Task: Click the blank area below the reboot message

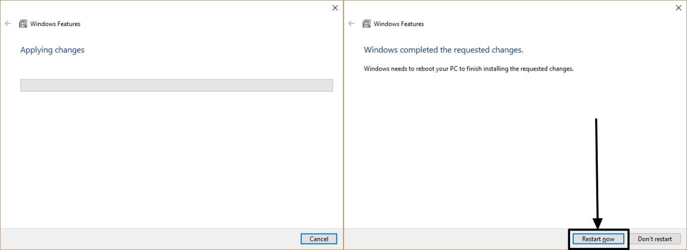Action: (466, 150)
